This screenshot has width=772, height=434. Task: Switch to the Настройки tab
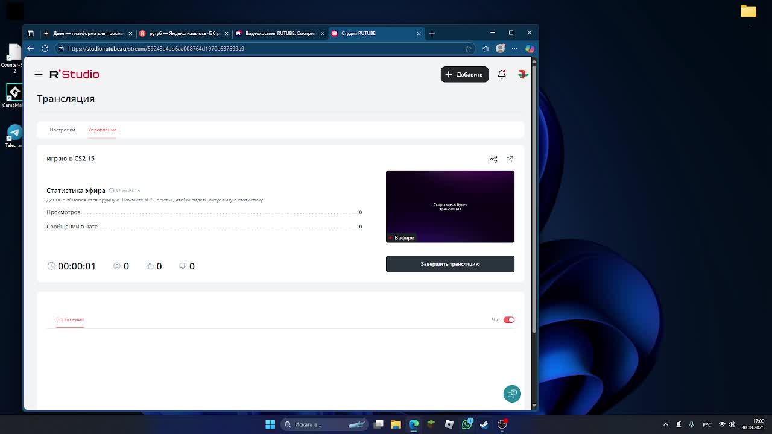tap(62, 130)
